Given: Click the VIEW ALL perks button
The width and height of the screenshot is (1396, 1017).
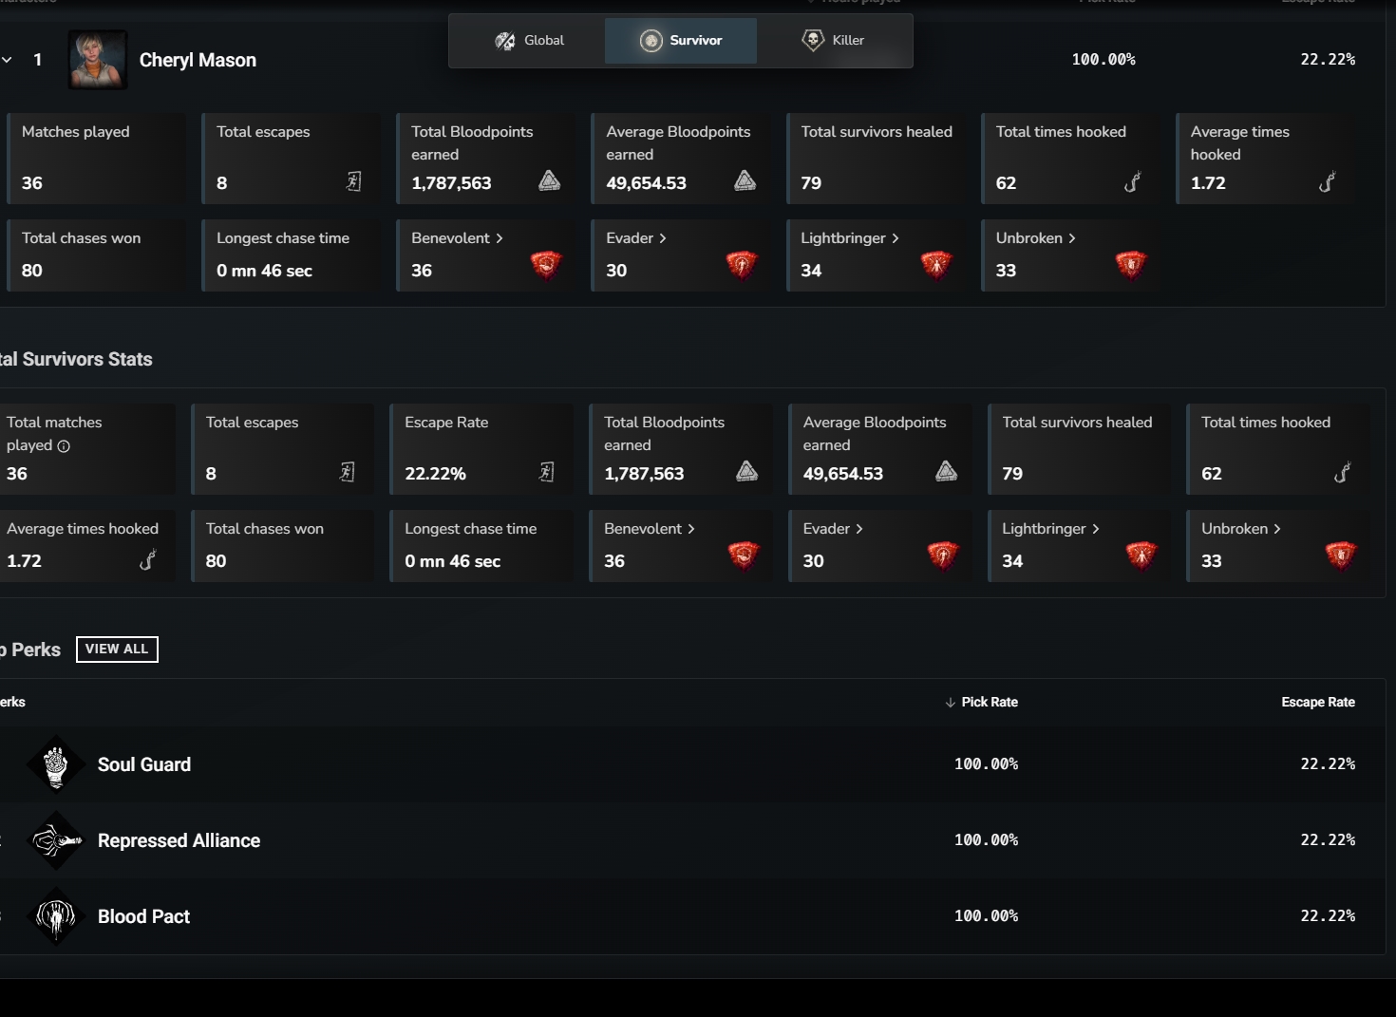Looking at the screenshot, I should [117, 650].
